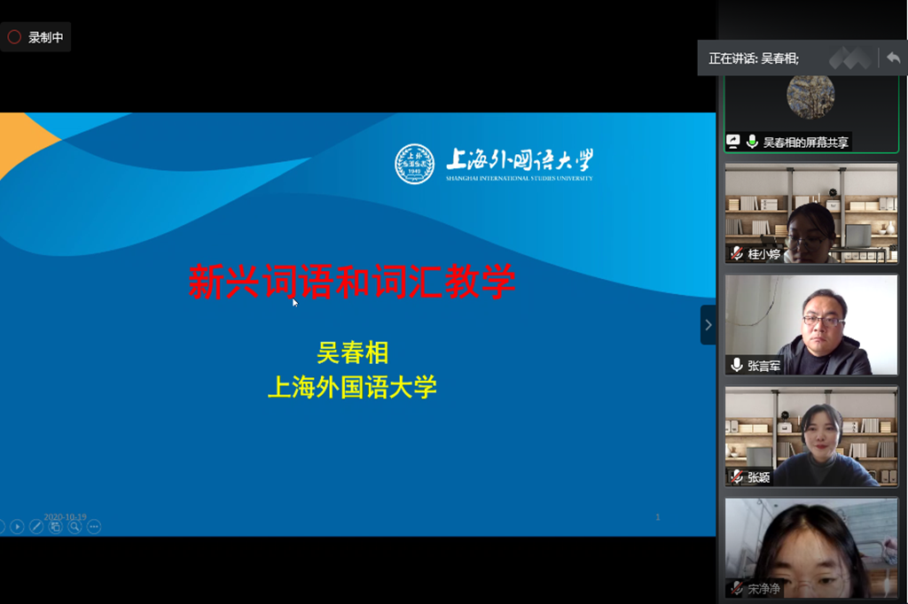This screenshot has width=908, height=604.
Task: Collapse the participant video side panel
Action: (708, 325)
